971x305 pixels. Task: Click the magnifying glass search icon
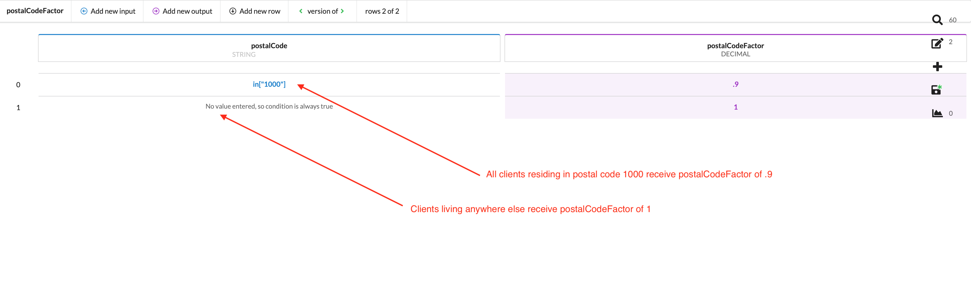pyautogui.click(x=937, y=20)
